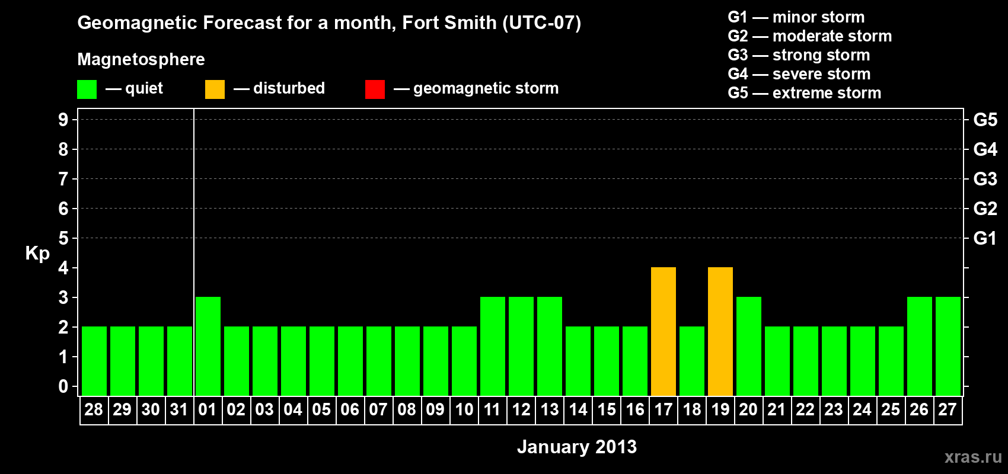
Task: Click the date label 28 on the axis
Action: (94, 410)
